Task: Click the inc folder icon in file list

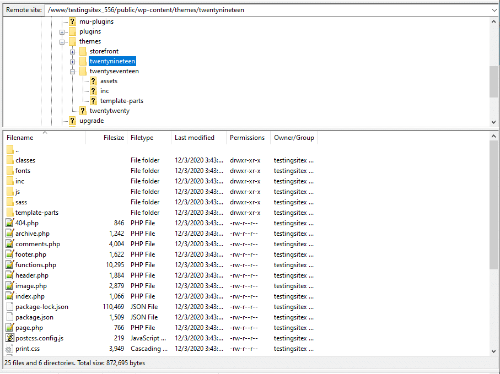Action: point(10,181)
